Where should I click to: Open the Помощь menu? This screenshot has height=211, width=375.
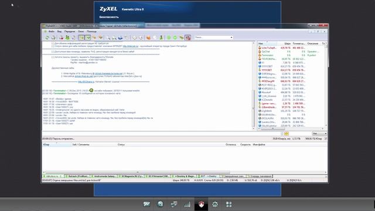click(91, 31)
